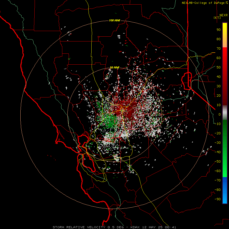Click the "-30" scale value
Screen dimensions: 229x229
[x=218, y=143]
